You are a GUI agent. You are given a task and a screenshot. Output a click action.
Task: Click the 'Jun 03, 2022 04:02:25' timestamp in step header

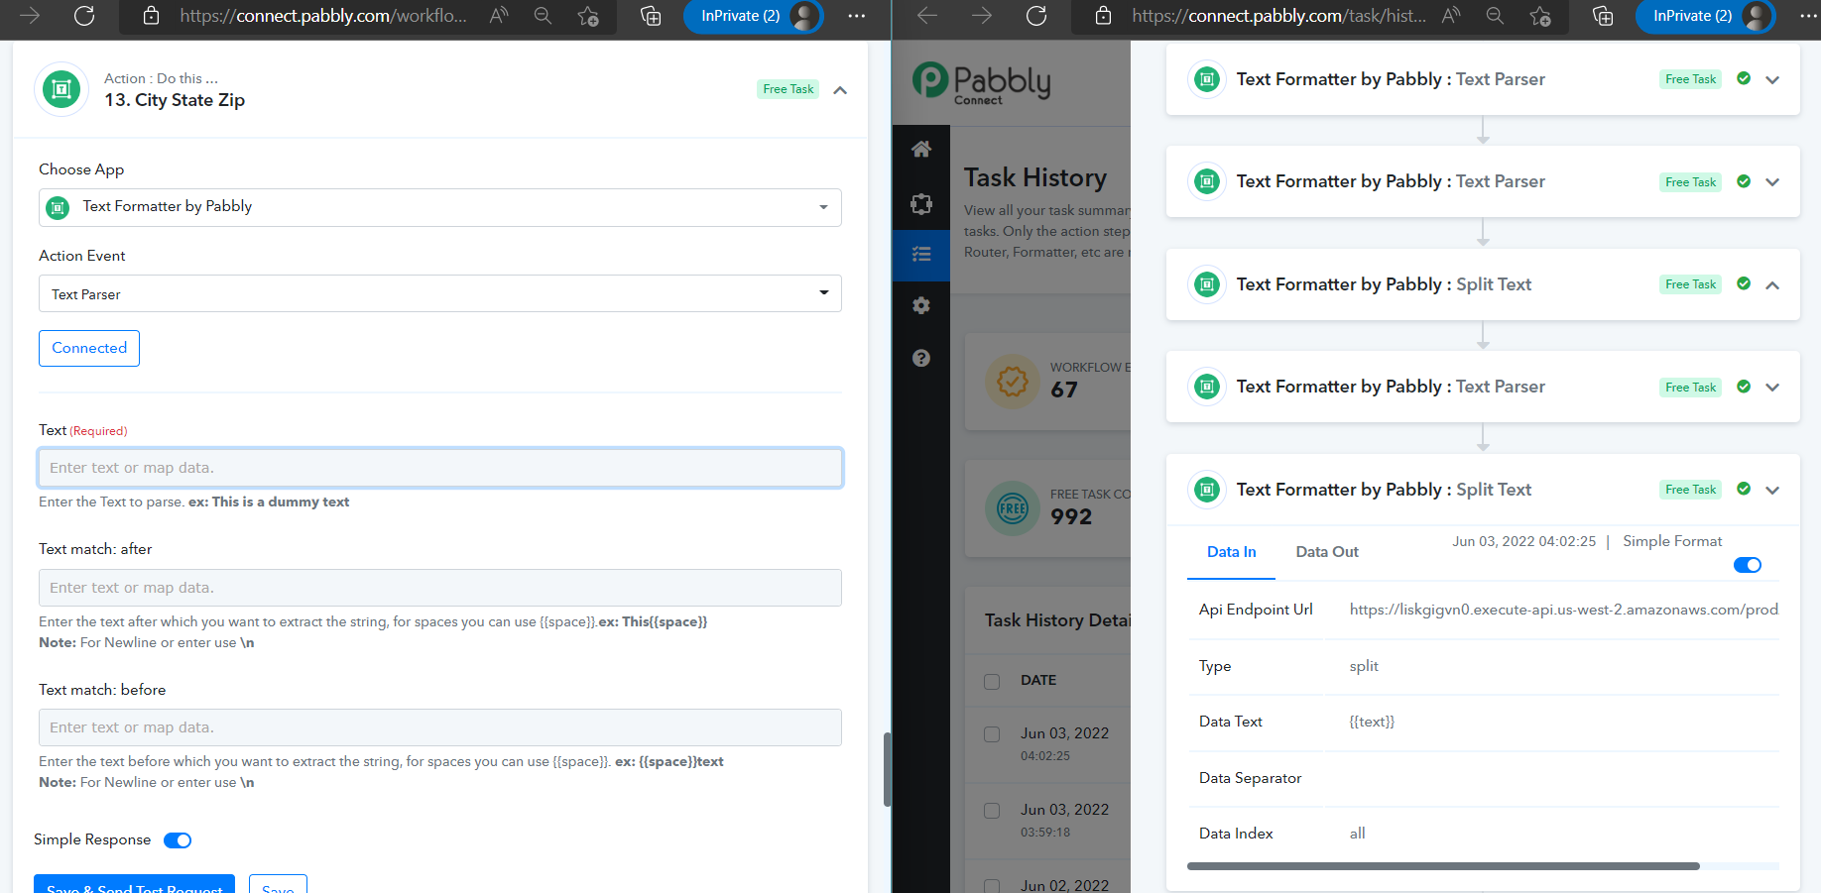point(1524,541)
